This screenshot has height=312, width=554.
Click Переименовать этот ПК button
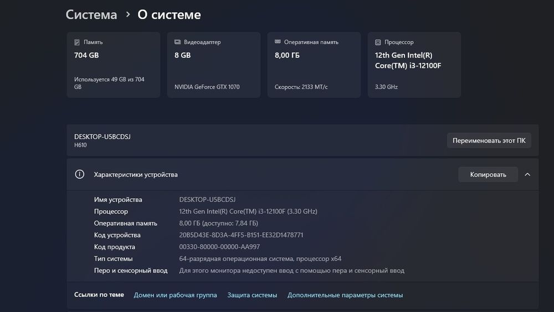tap(489, 141)
